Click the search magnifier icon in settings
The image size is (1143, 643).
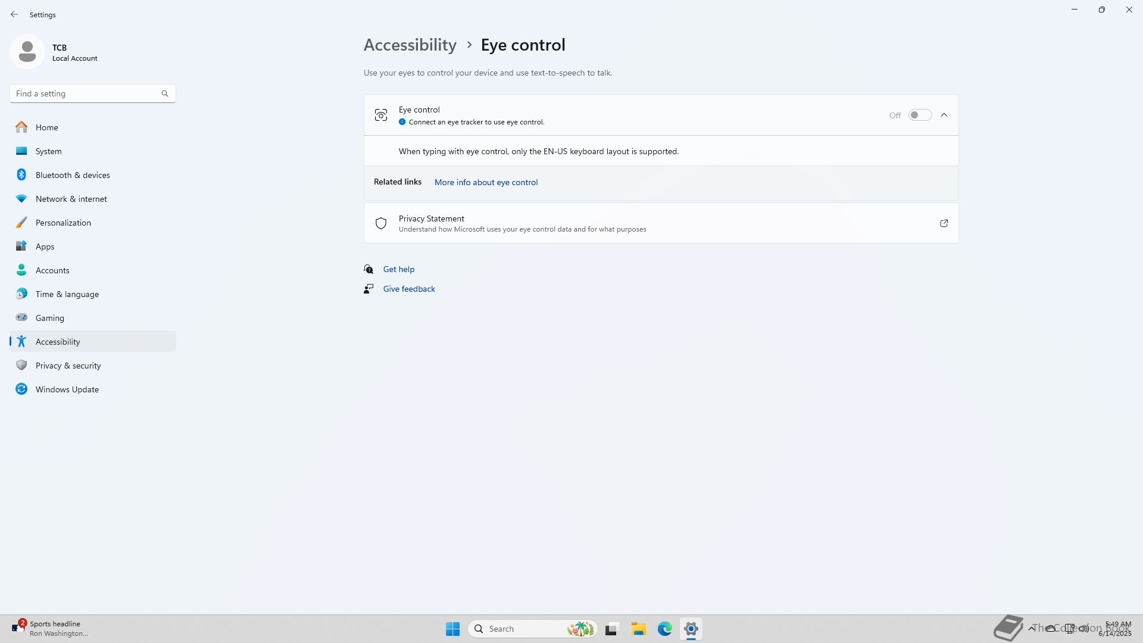point(165,93)
